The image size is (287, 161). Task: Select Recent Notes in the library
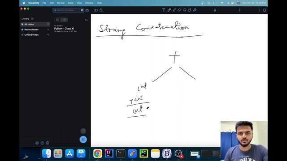click(35, 30)
